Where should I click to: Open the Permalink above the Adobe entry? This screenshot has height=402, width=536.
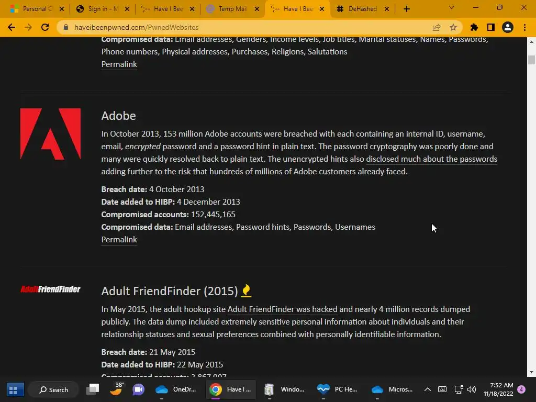pos(119,64)
